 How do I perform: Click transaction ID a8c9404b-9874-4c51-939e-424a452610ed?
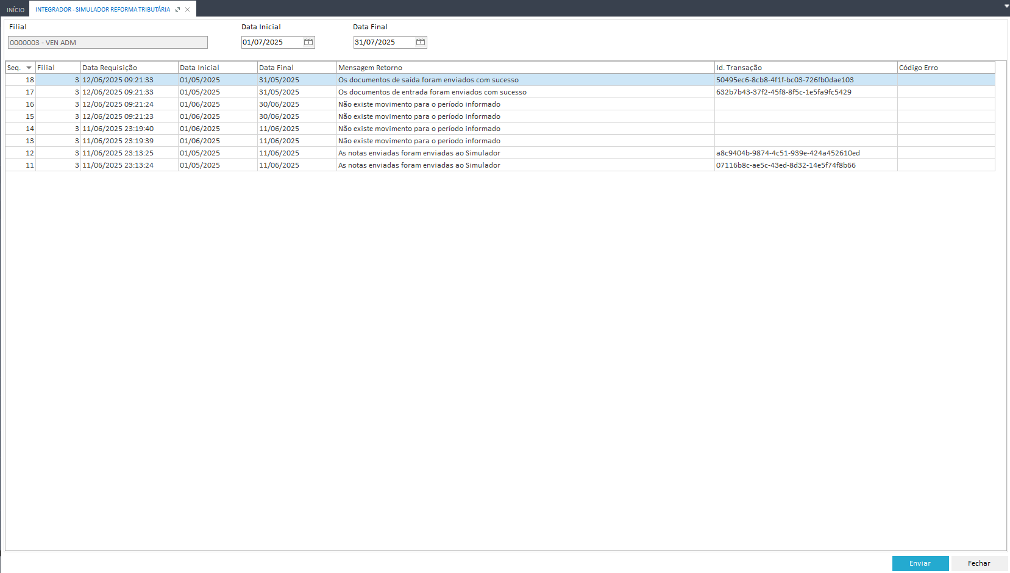click(x=788, y=153)
